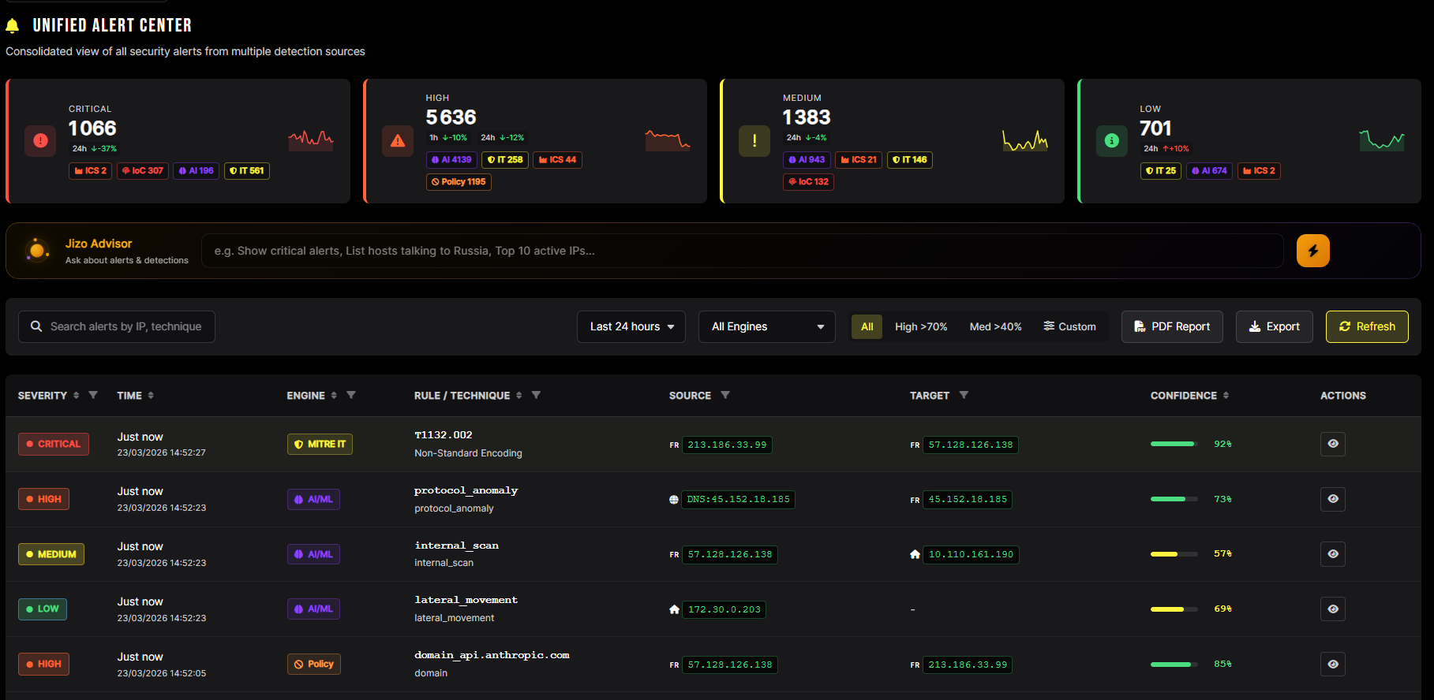Screen dimensions: 1434x700
Task: View details of the T1132.002 critical alert
Action: [x=1332, y=444]
